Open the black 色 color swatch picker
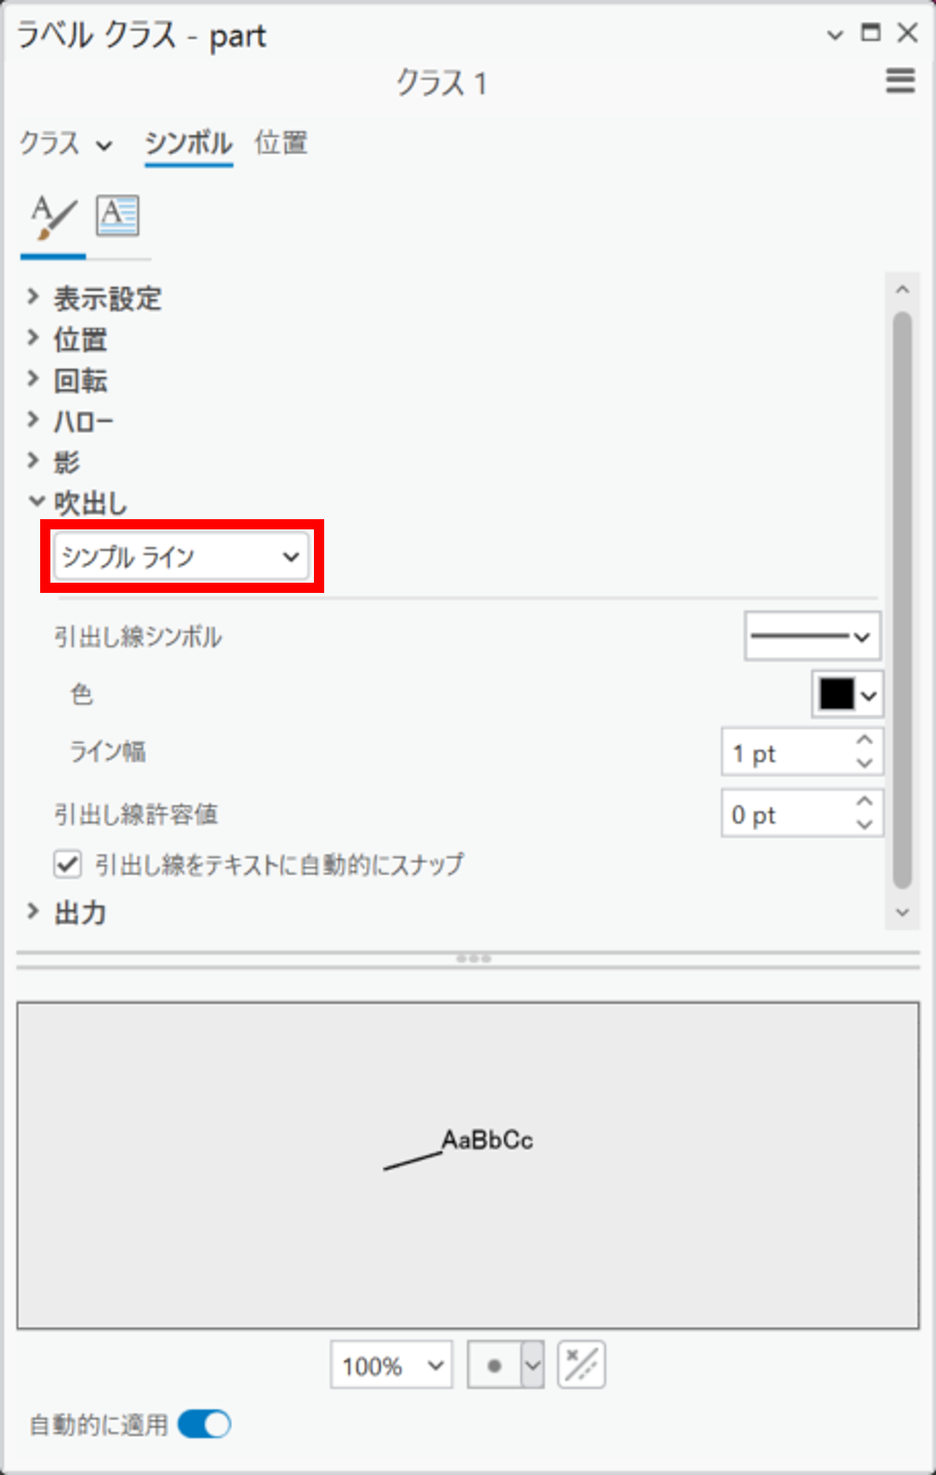This screenshot has width=936, height=1475. pos(847,694)
